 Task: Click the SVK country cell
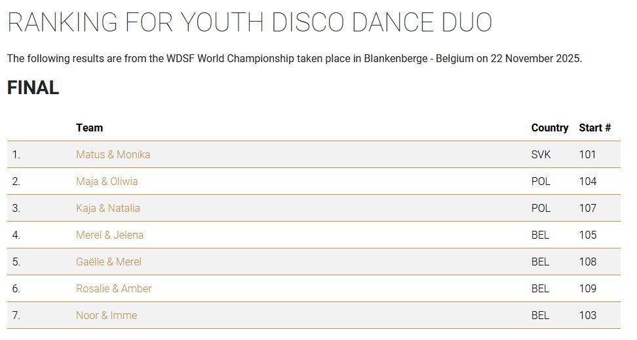[541, 154]
